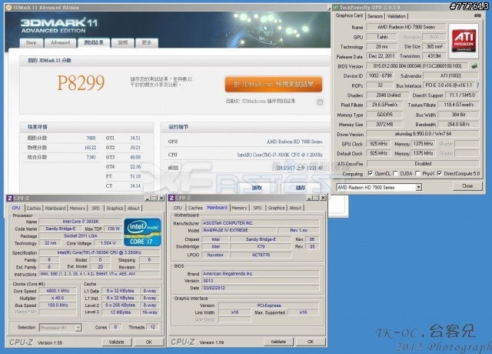Click the Intel Core i7 logo badge
Screen dimensions: 492x354
(142, 232)
